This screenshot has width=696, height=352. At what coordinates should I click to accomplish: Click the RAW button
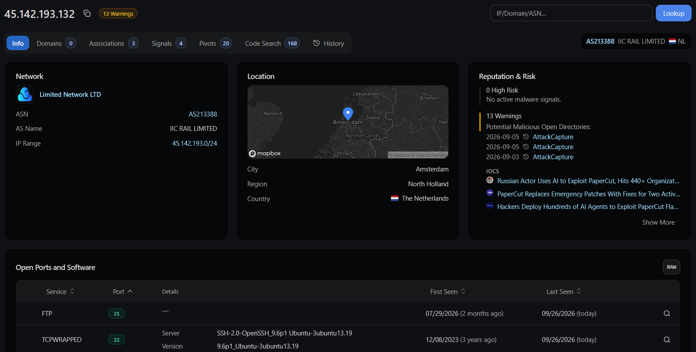coord(672,267)
